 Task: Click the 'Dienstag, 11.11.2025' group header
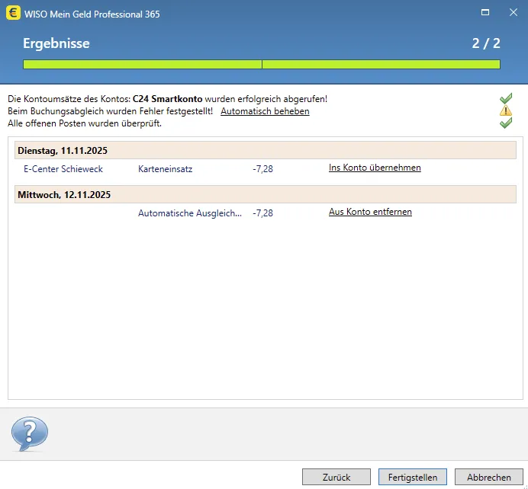tap(63, 151)
